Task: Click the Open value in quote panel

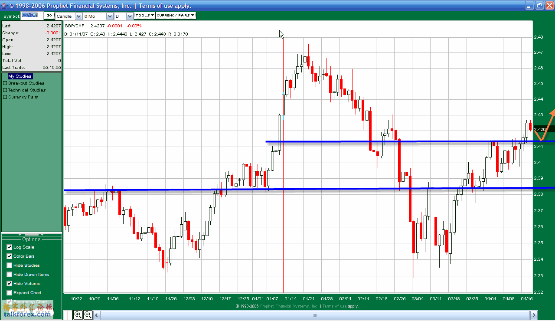Action: (54, 40)
